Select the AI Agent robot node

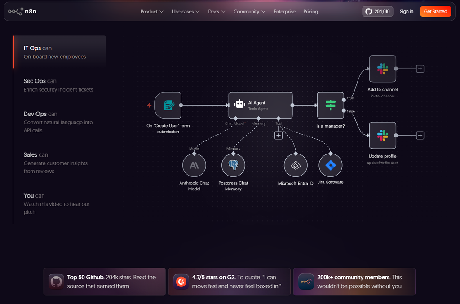[261, 105]
